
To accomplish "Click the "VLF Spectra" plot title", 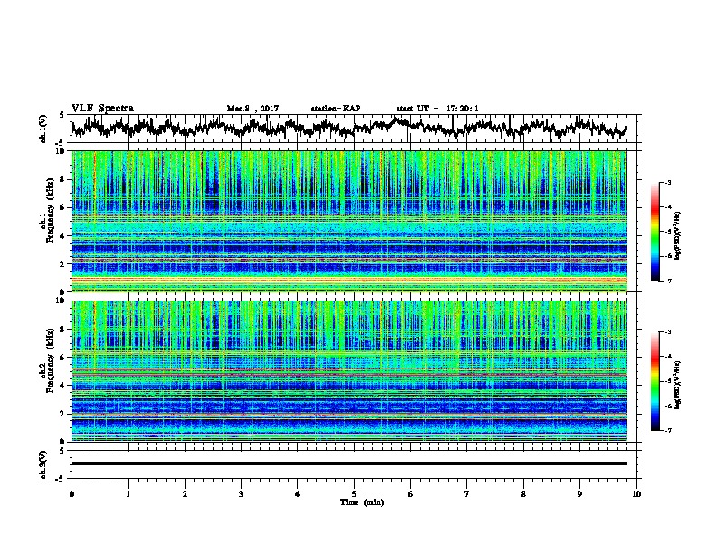I will 102,109.
